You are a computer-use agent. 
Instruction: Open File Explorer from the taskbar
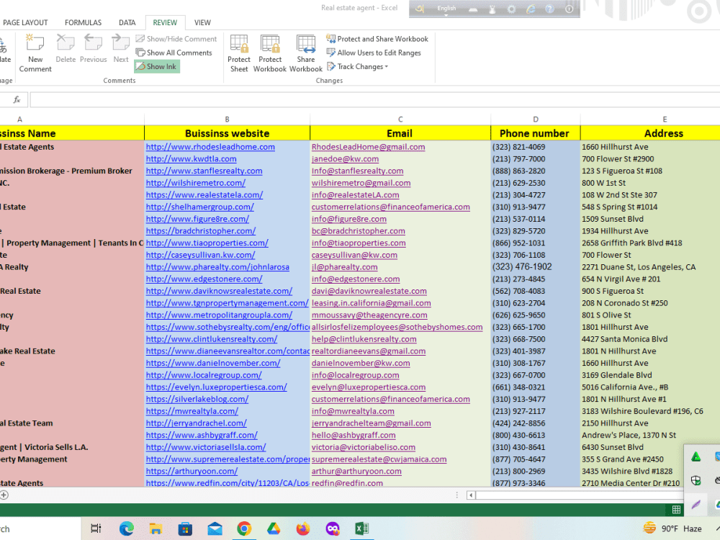pyautogui.click(x=156, y=528)
